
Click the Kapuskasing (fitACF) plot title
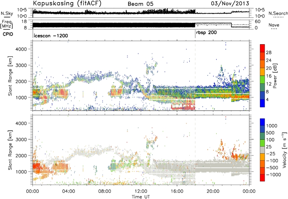click(x=67, y=4)
